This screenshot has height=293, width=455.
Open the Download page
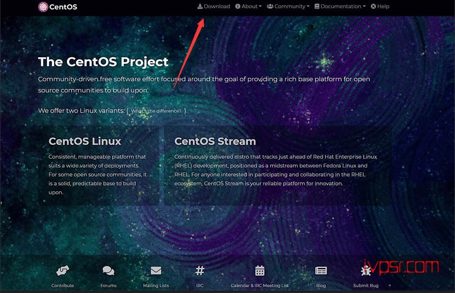coord(214,6)
